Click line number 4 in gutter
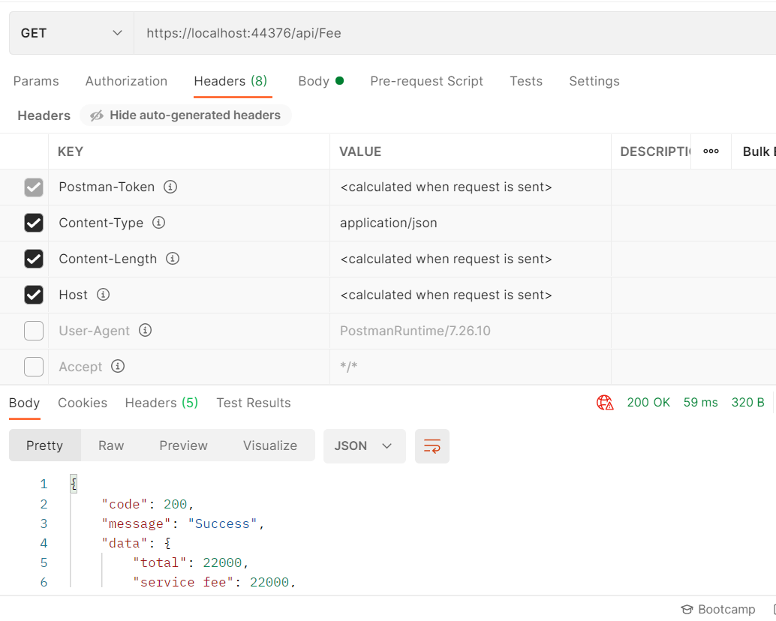776x621 pixels. [44, 543]
